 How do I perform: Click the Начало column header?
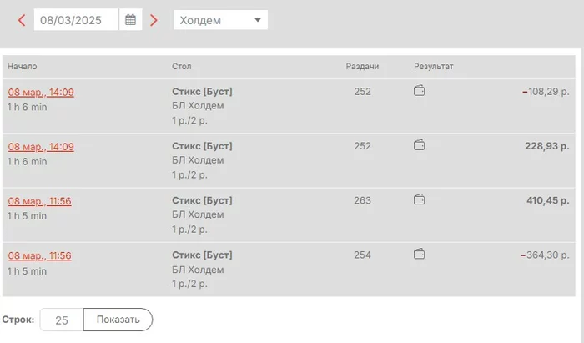[23, 66]
